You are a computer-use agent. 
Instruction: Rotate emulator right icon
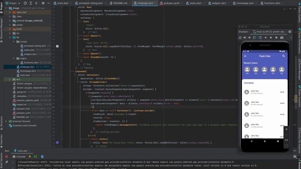260,38
